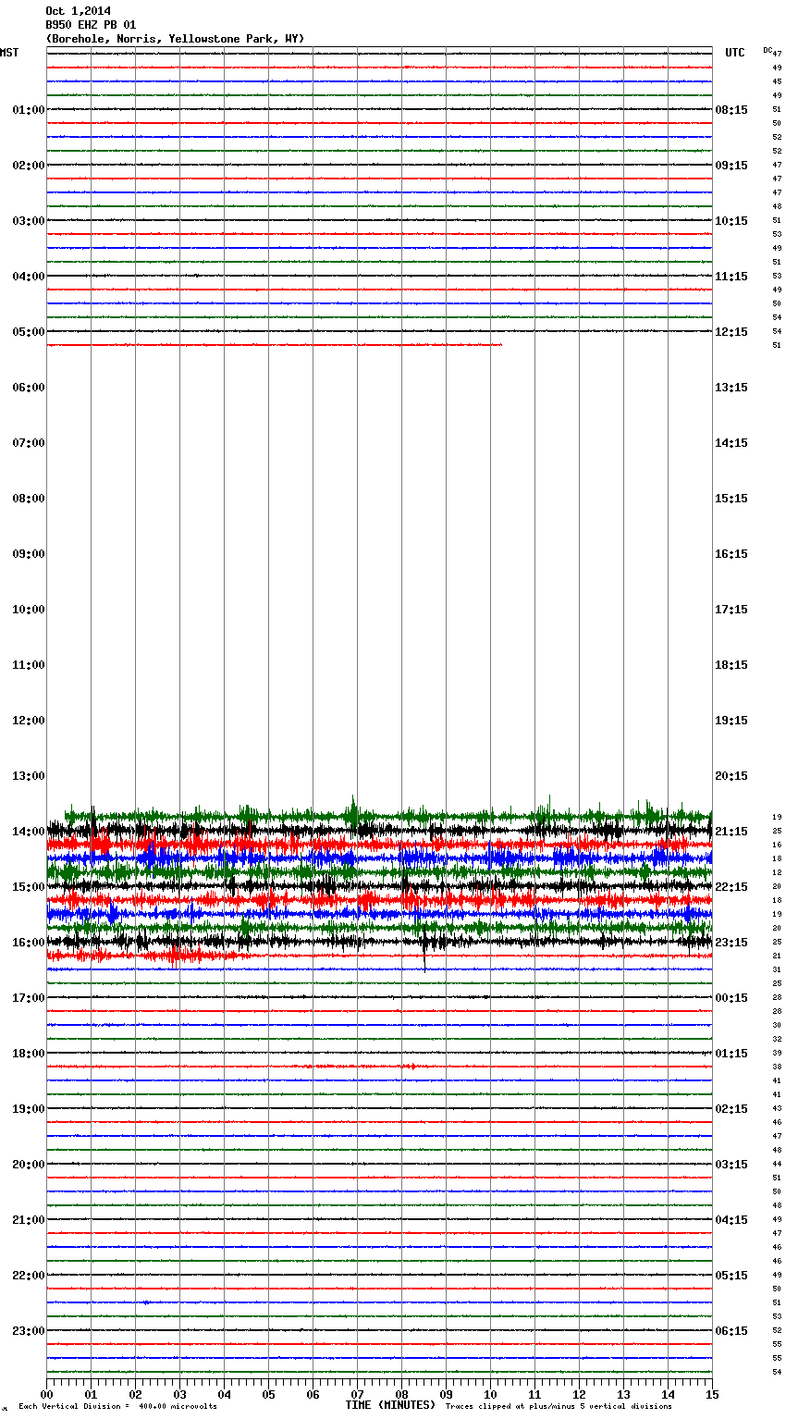This screenshot has height=1419, width=786.
Task: Click minute tick label 08 on bottom axis
Action: tap(401, 1394)
